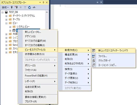Click the new query editor window icon
137x105 pixels.
[x=94, y=50]
